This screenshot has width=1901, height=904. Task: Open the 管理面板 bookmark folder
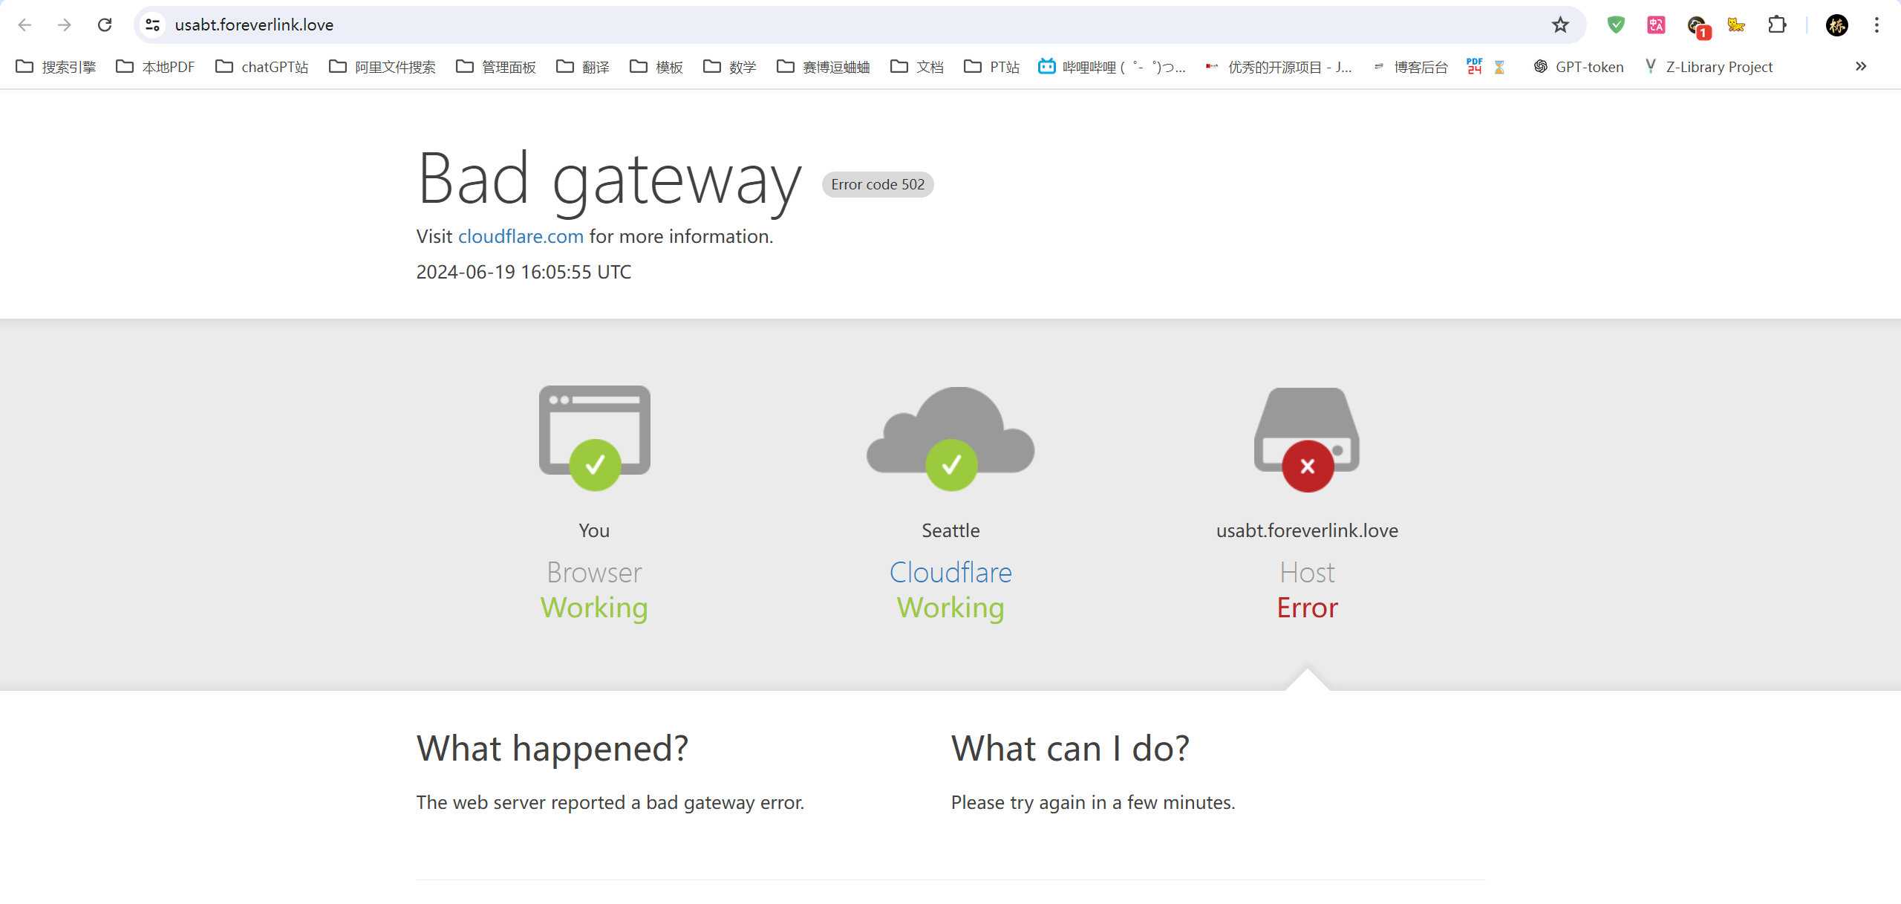point(496,67)
